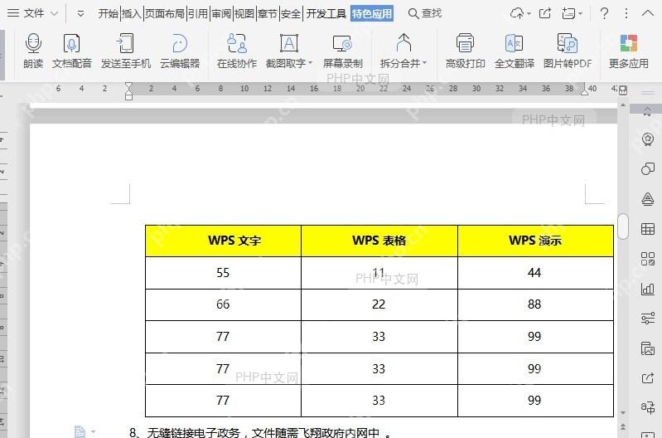The width and height of the screenshot is (662, 438).
Task: Switch to the 引用 tab
Action: (197, 14)
